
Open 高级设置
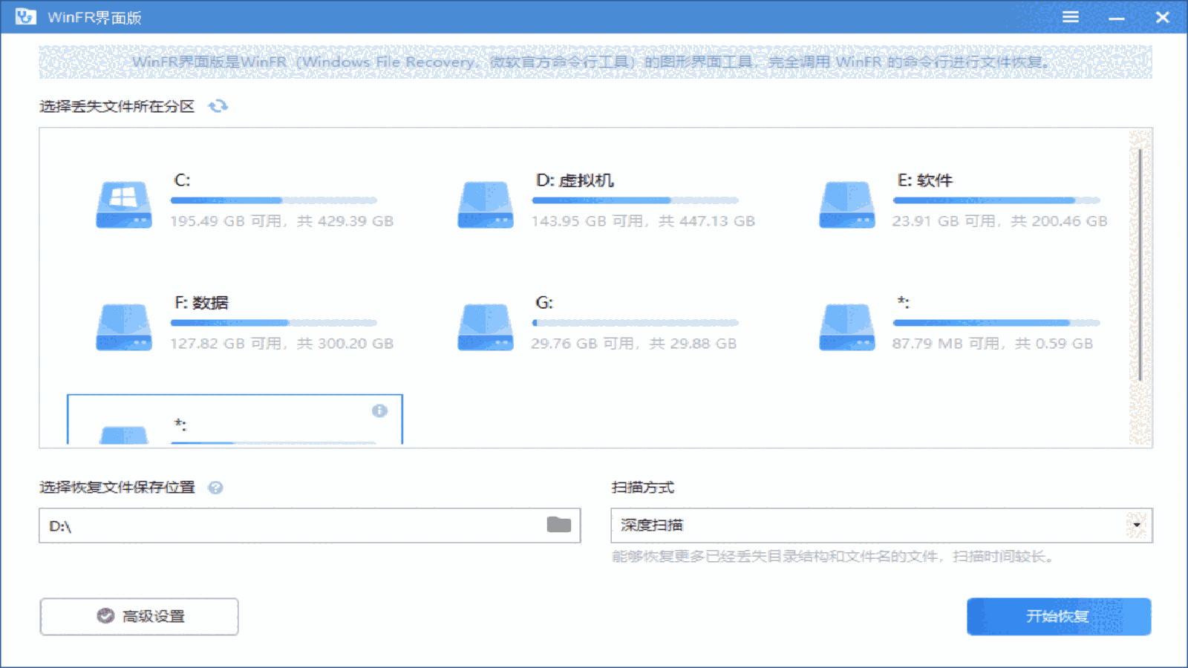[139, 616]
